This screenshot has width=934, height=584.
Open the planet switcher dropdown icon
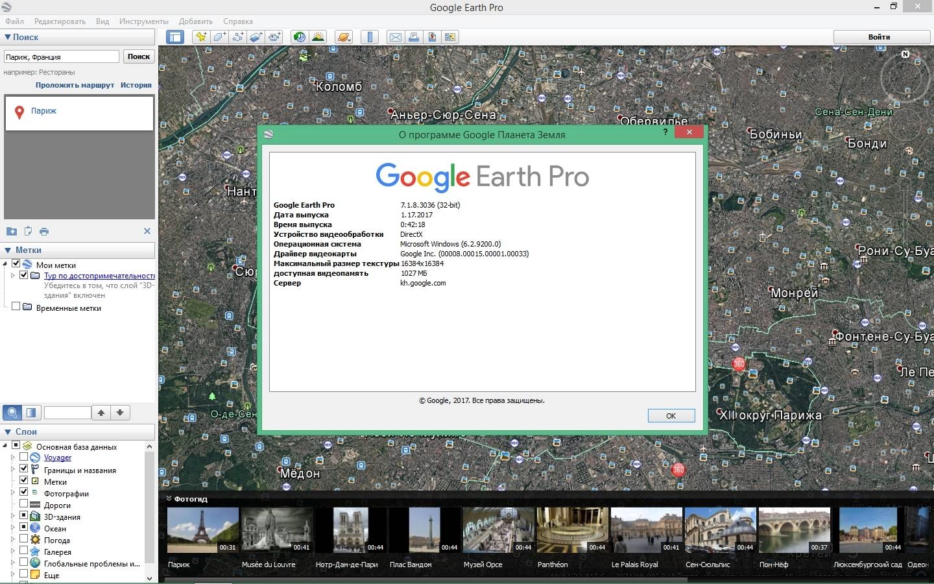pos(344,37)
